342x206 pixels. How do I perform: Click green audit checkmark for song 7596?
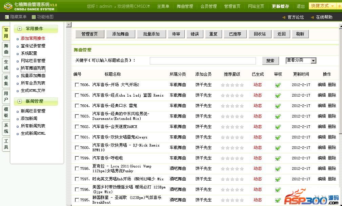tap(278, 190)
